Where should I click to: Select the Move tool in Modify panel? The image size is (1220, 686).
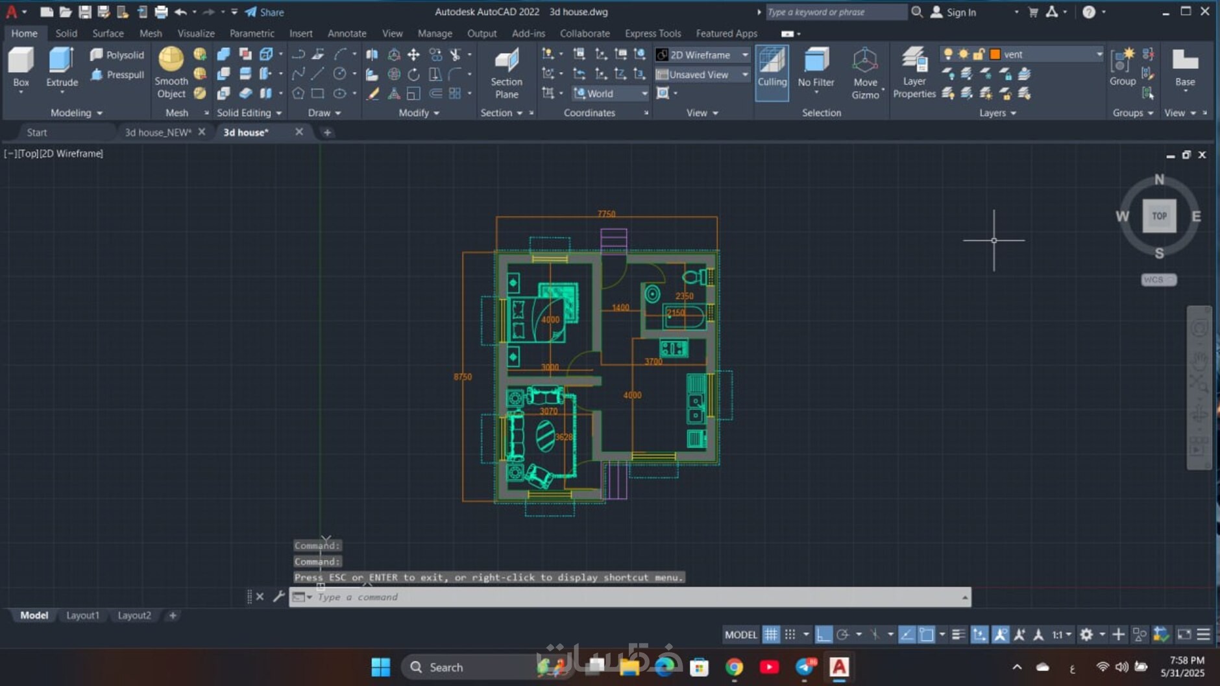(413, 54)
